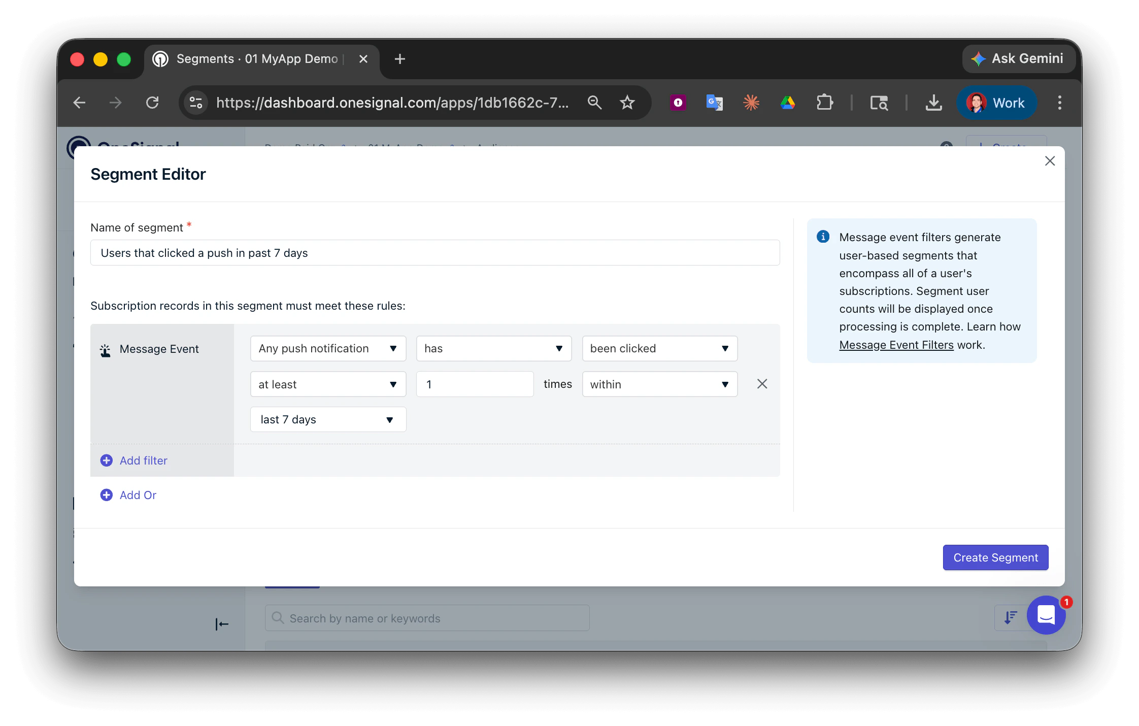Edit the segment name field
The width and height of the screenshot is (1139, 726).
click(x=434, y=252)
